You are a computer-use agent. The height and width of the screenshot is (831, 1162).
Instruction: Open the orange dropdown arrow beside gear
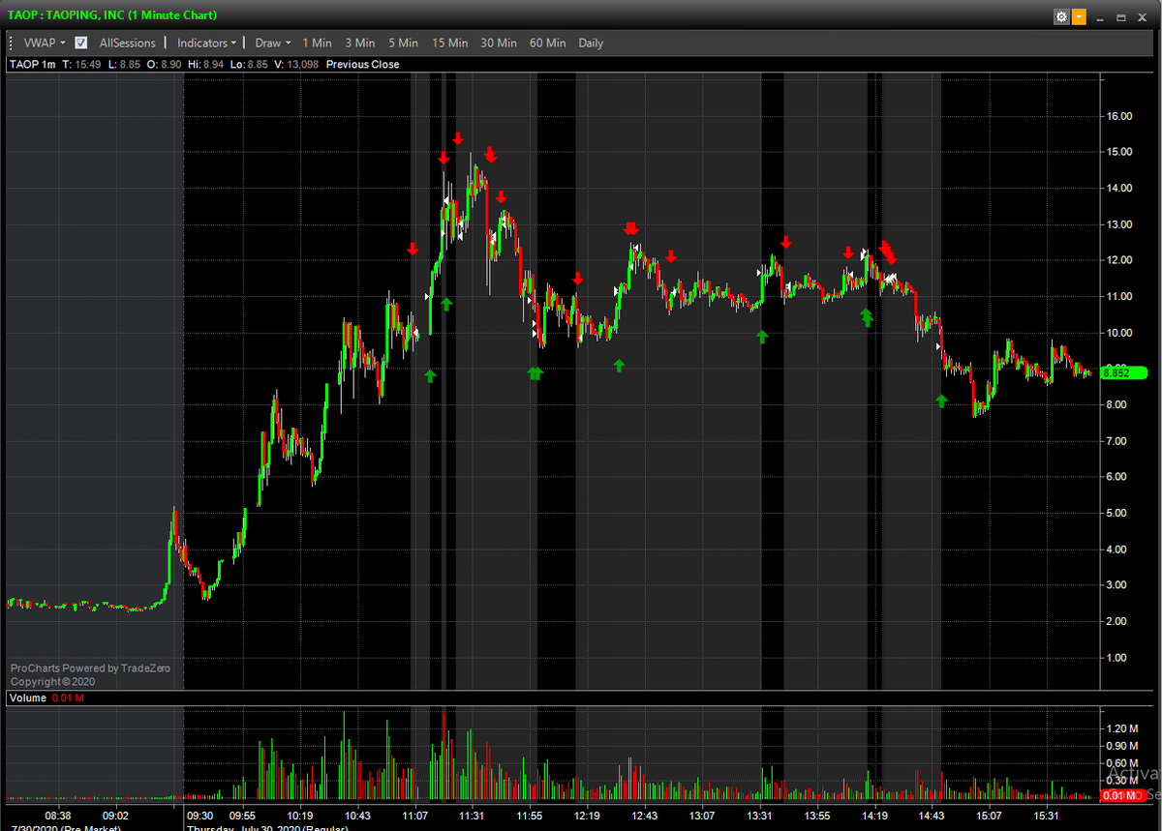pyautogui.click(x=1079, y=16)
